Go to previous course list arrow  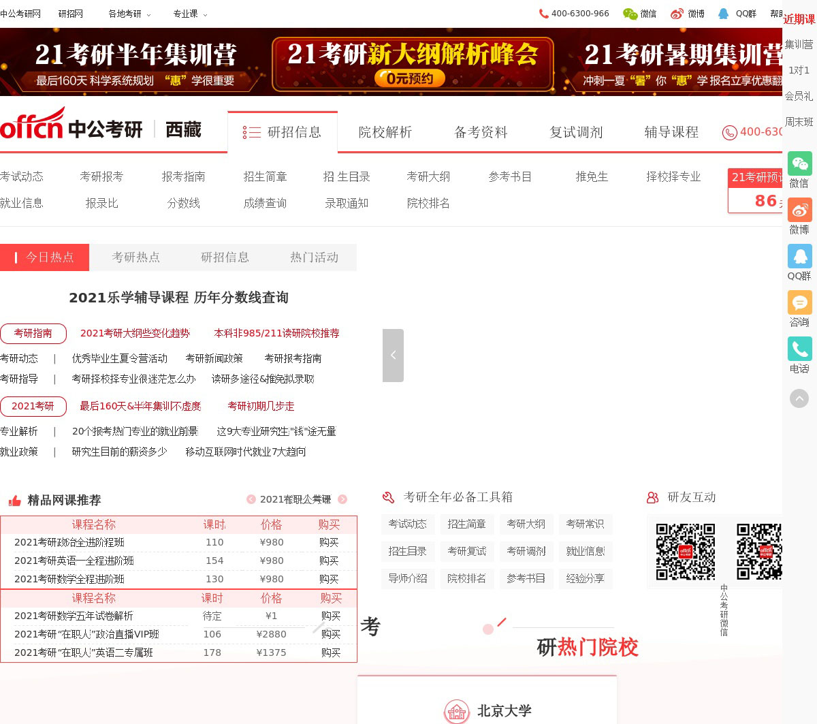pos(251,499)
